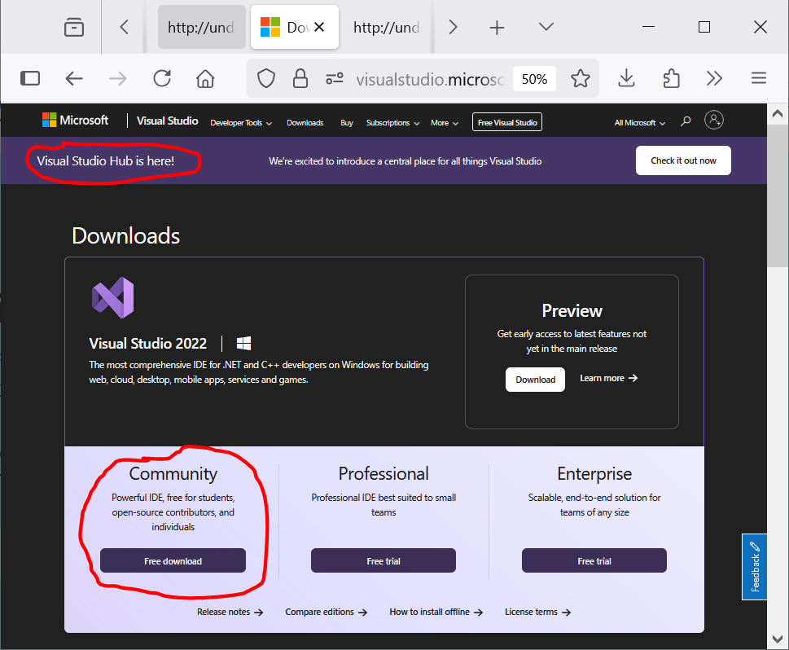The height and width of the screenshot is (650, 789).
Task: Click Community Free download button
Action: 173,561
